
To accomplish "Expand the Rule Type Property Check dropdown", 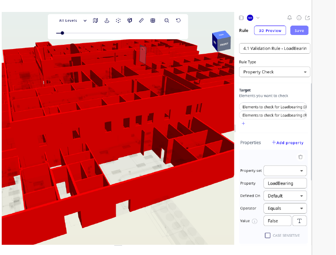I will (274, 72).
